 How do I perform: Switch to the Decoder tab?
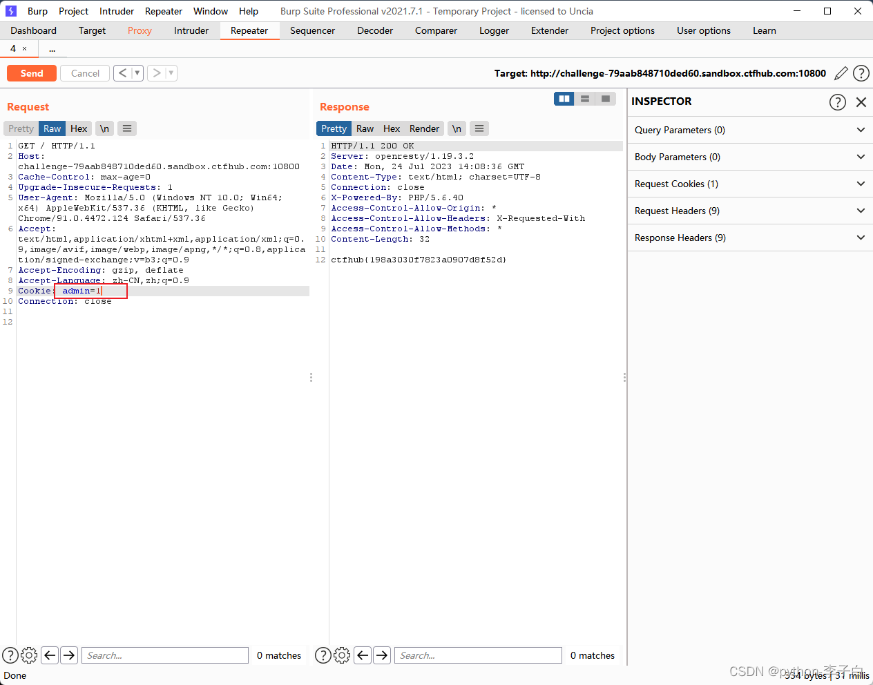point(374,30)
